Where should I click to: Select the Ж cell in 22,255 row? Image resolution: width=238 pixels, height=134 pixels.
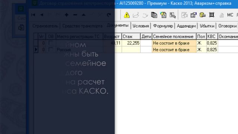tap(201, 43)
